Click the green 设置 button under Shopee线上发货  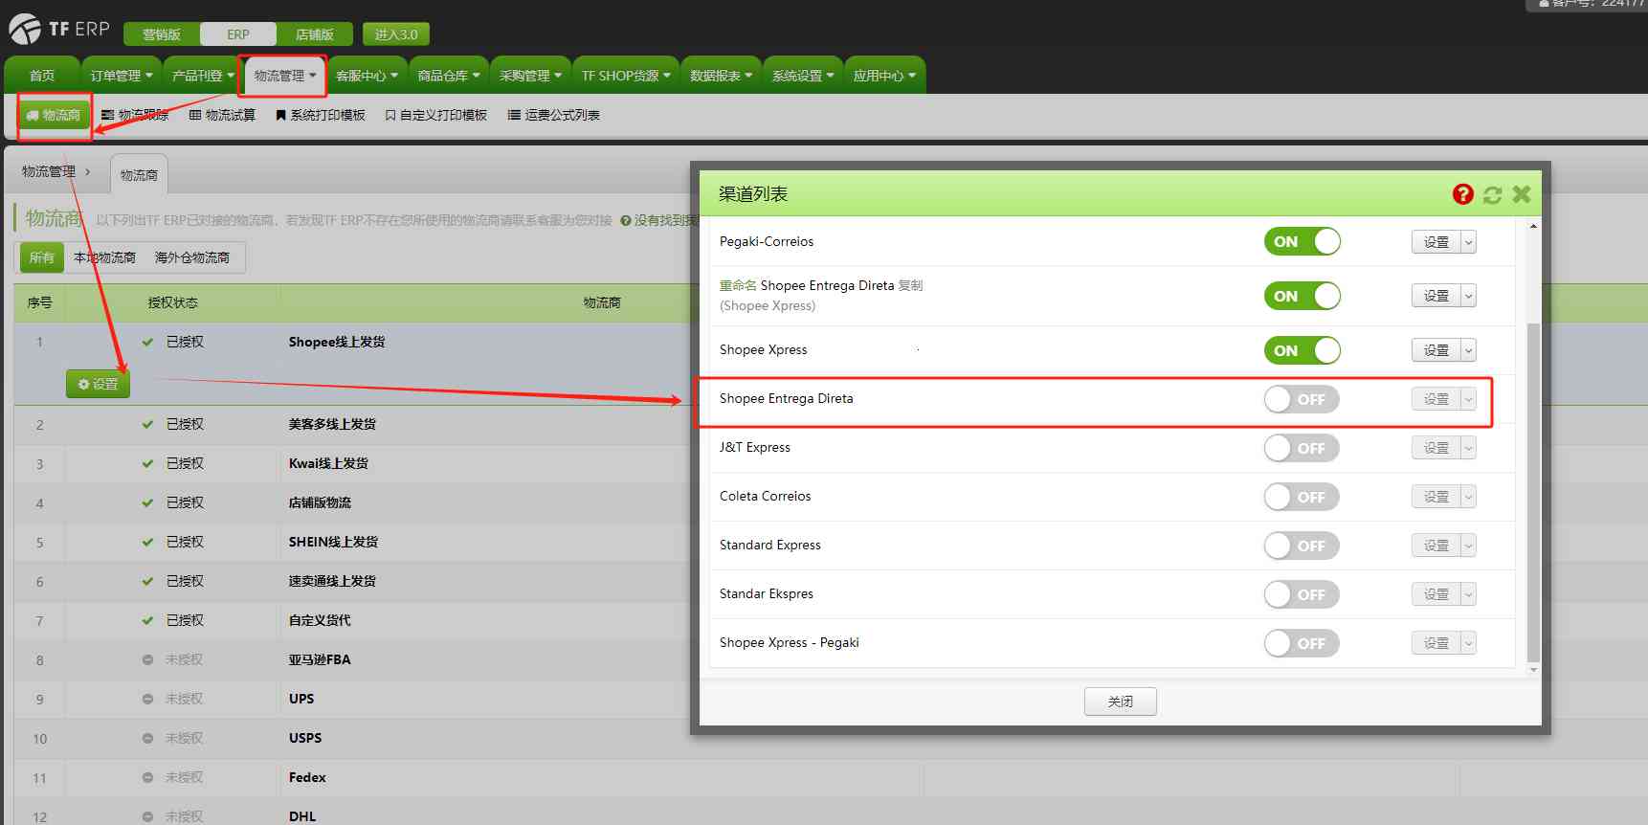click(98, 384)
